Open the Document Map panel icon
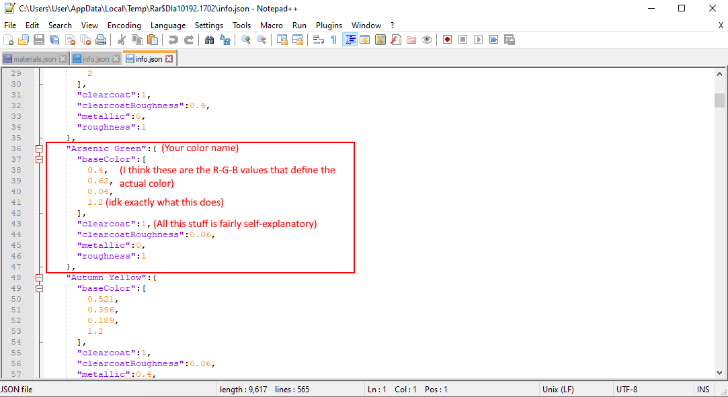 pyautogui.click(x=380, y=40)
